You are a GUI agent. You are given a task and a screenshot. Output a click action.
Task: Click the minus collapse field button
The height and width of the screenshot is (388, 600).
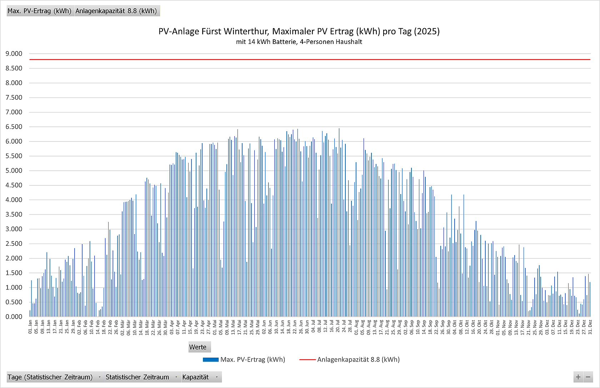coord(588,377)
